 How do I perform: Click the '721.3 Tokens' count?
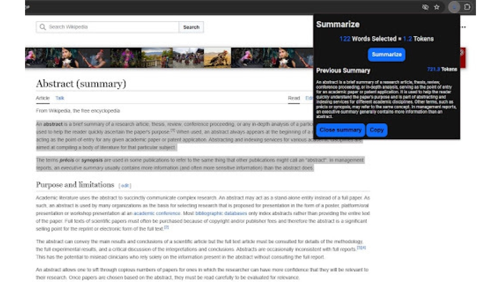(442, 69)
